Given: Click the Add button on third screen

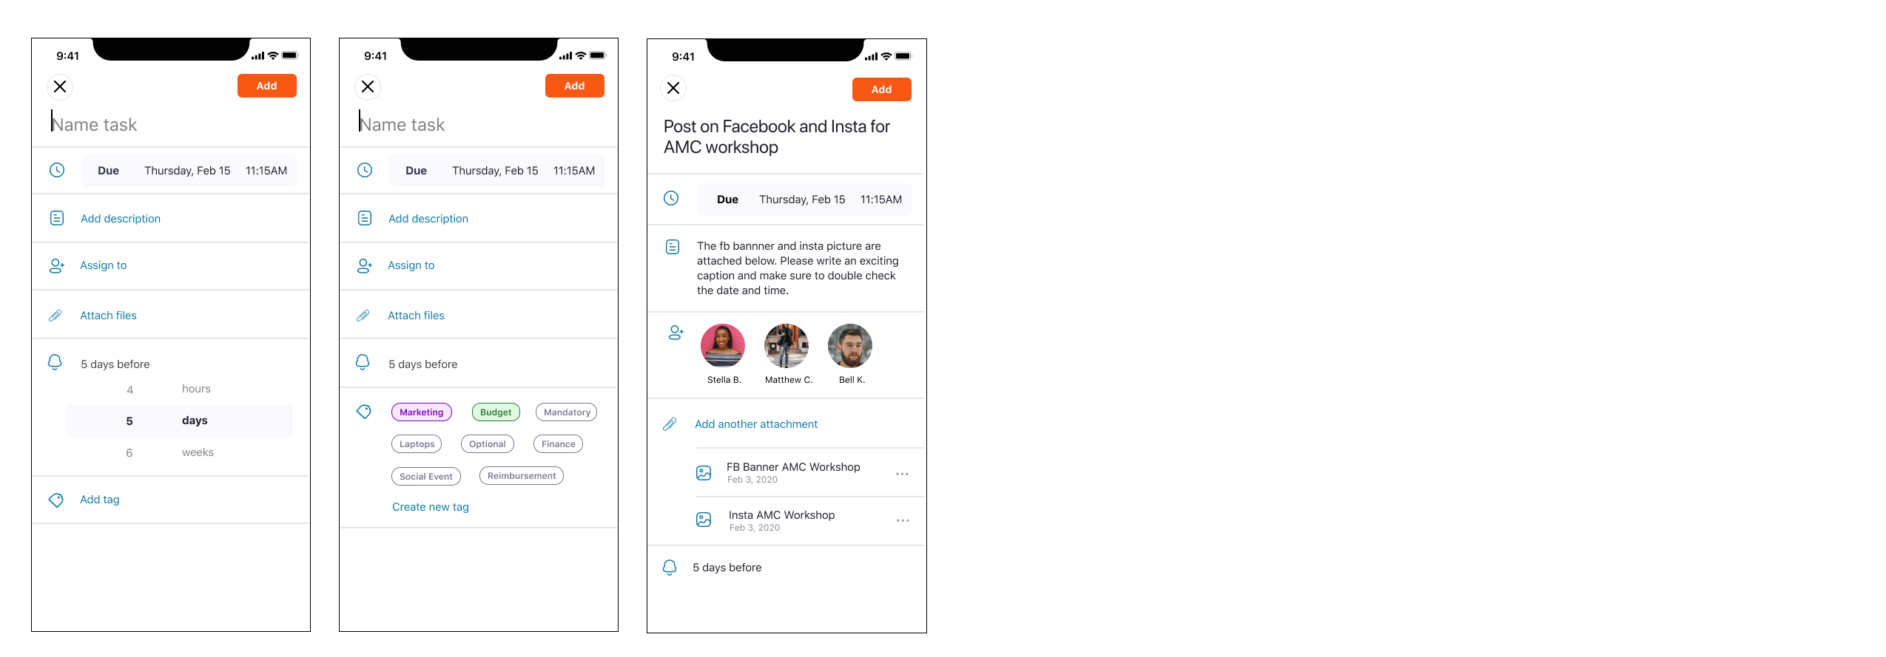Looking at the screenshot, I should click(881, 89).
